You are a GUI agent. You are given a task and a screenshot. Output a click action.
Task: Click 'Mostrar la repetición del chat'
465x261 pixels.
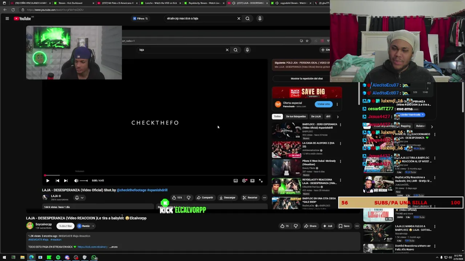307,78
